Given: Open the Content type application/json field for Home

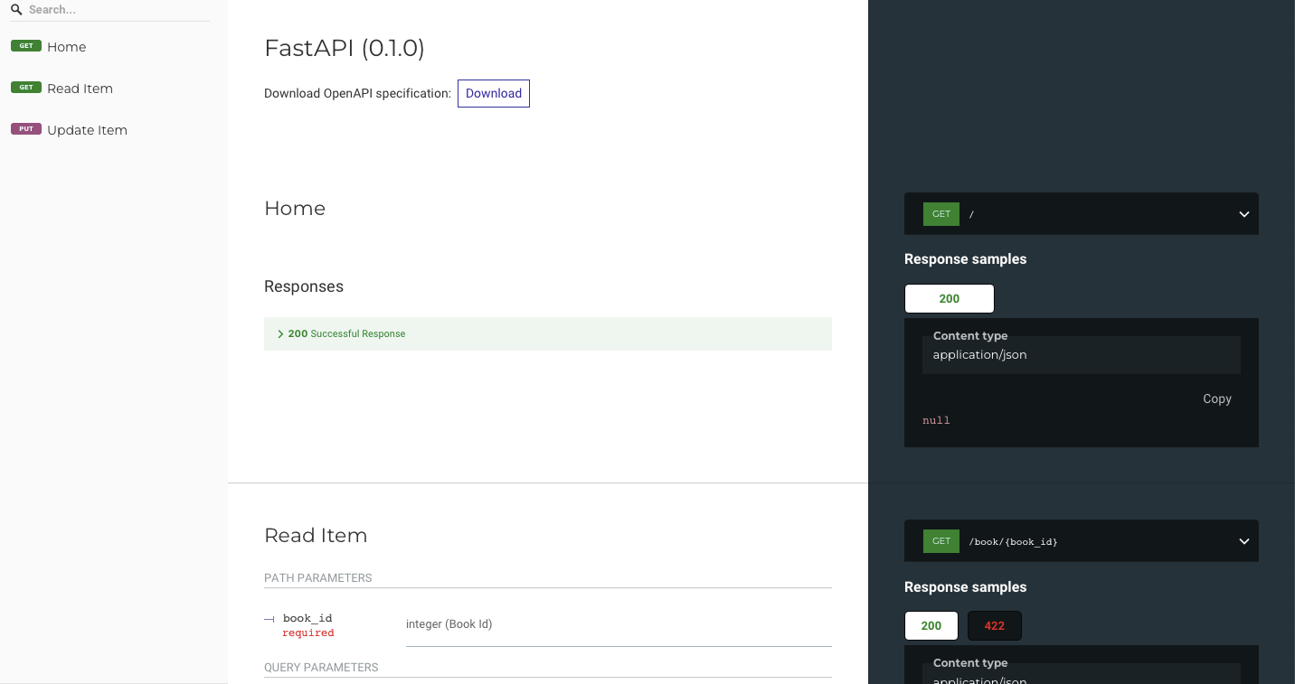Looking at the screenshot, I should 1082,354.
